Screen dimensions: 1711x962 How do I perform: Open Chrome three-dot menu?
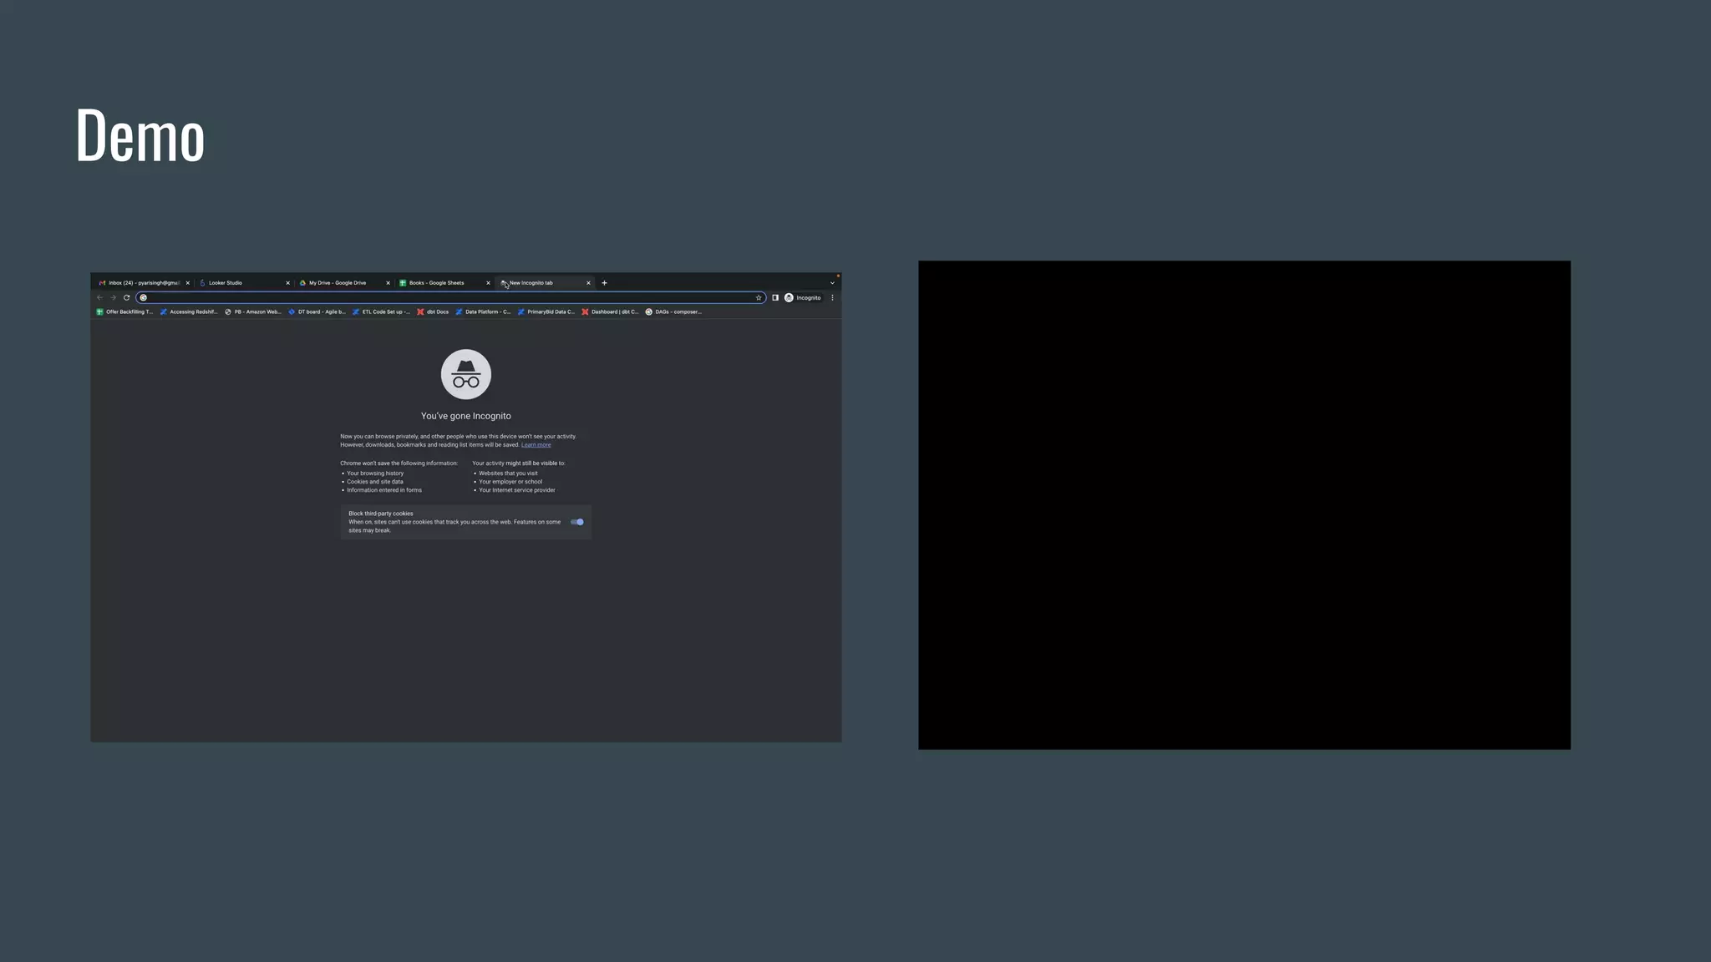(x=832, y=297)
